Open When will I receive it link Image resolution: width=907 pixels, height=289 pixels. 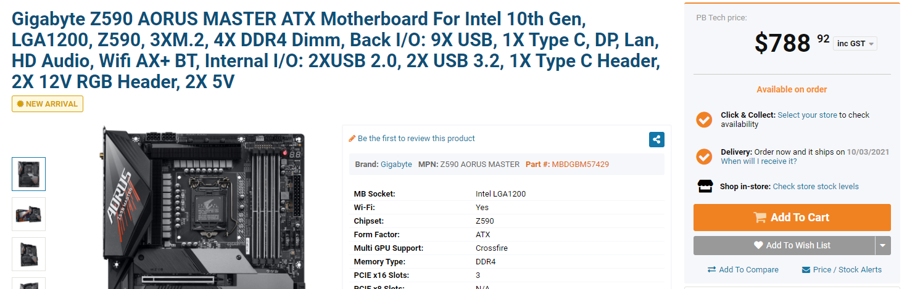coord(758,161)
